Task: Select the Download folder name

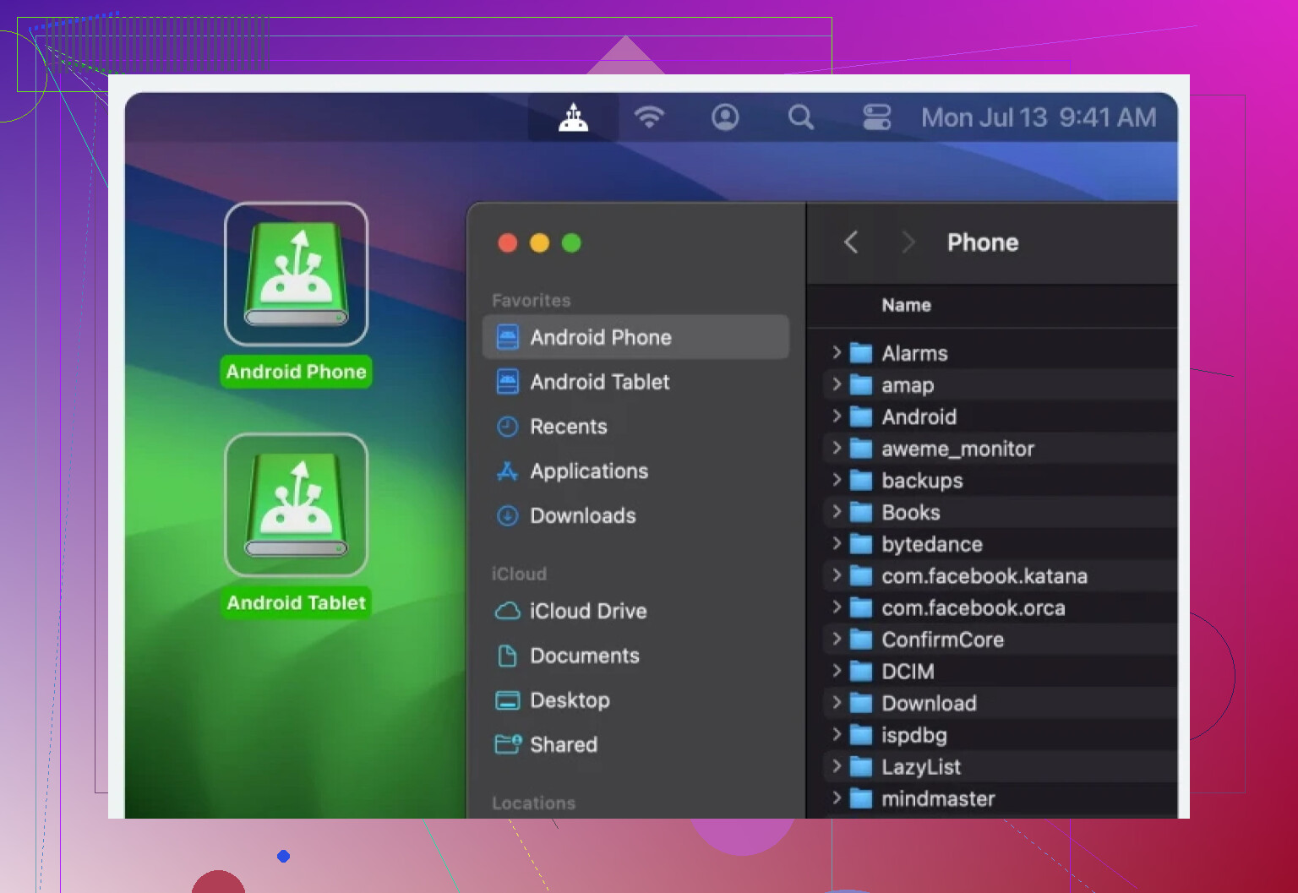Action: click(x=929, y=703)
